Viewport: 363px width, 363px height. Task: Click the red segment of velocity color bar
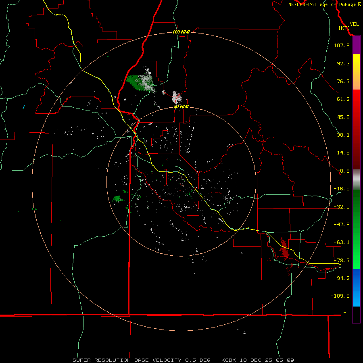click(x=356, y=129)
